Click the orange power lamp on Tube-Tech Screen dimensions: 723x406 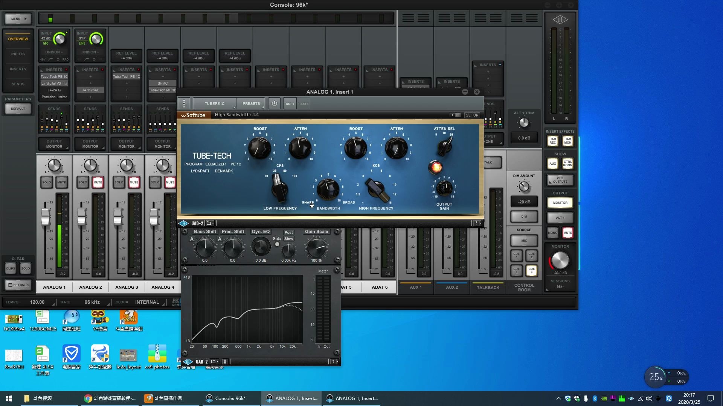point(435,167)
